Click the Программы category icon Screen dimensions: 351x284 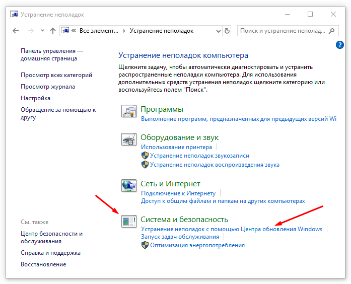click(129, 111)
